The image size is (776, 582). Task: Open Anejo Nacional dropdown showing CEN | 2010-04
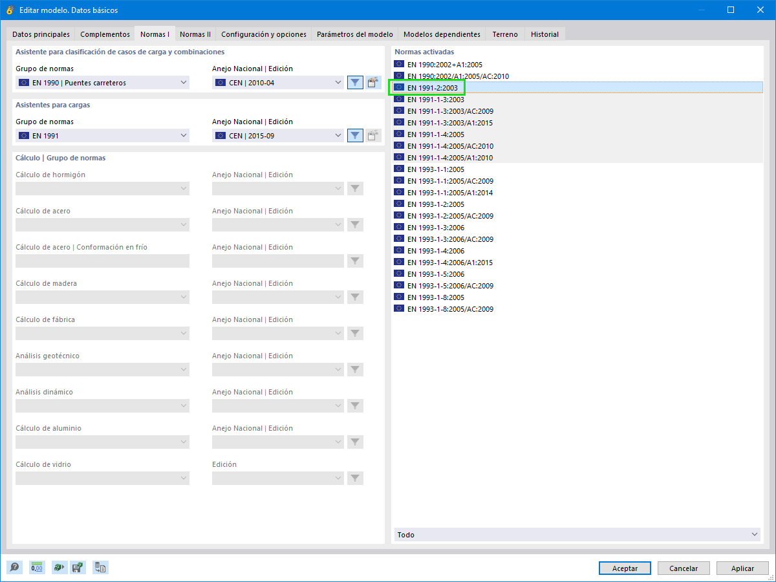(278, 82)
